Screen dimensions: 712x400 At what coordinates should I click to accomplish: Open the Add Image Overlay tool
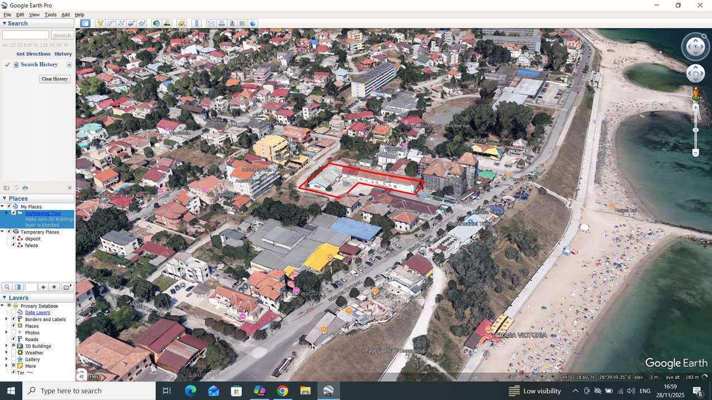point(130,23)
